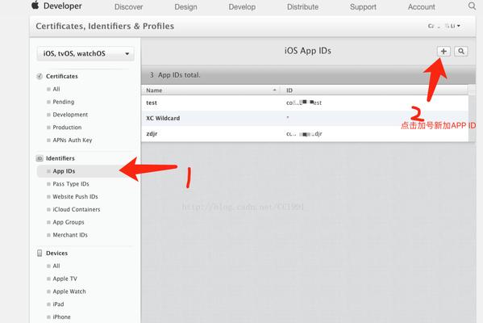Click the Apple logo next to Developer
Screen dimensions: 483x323
35,5
